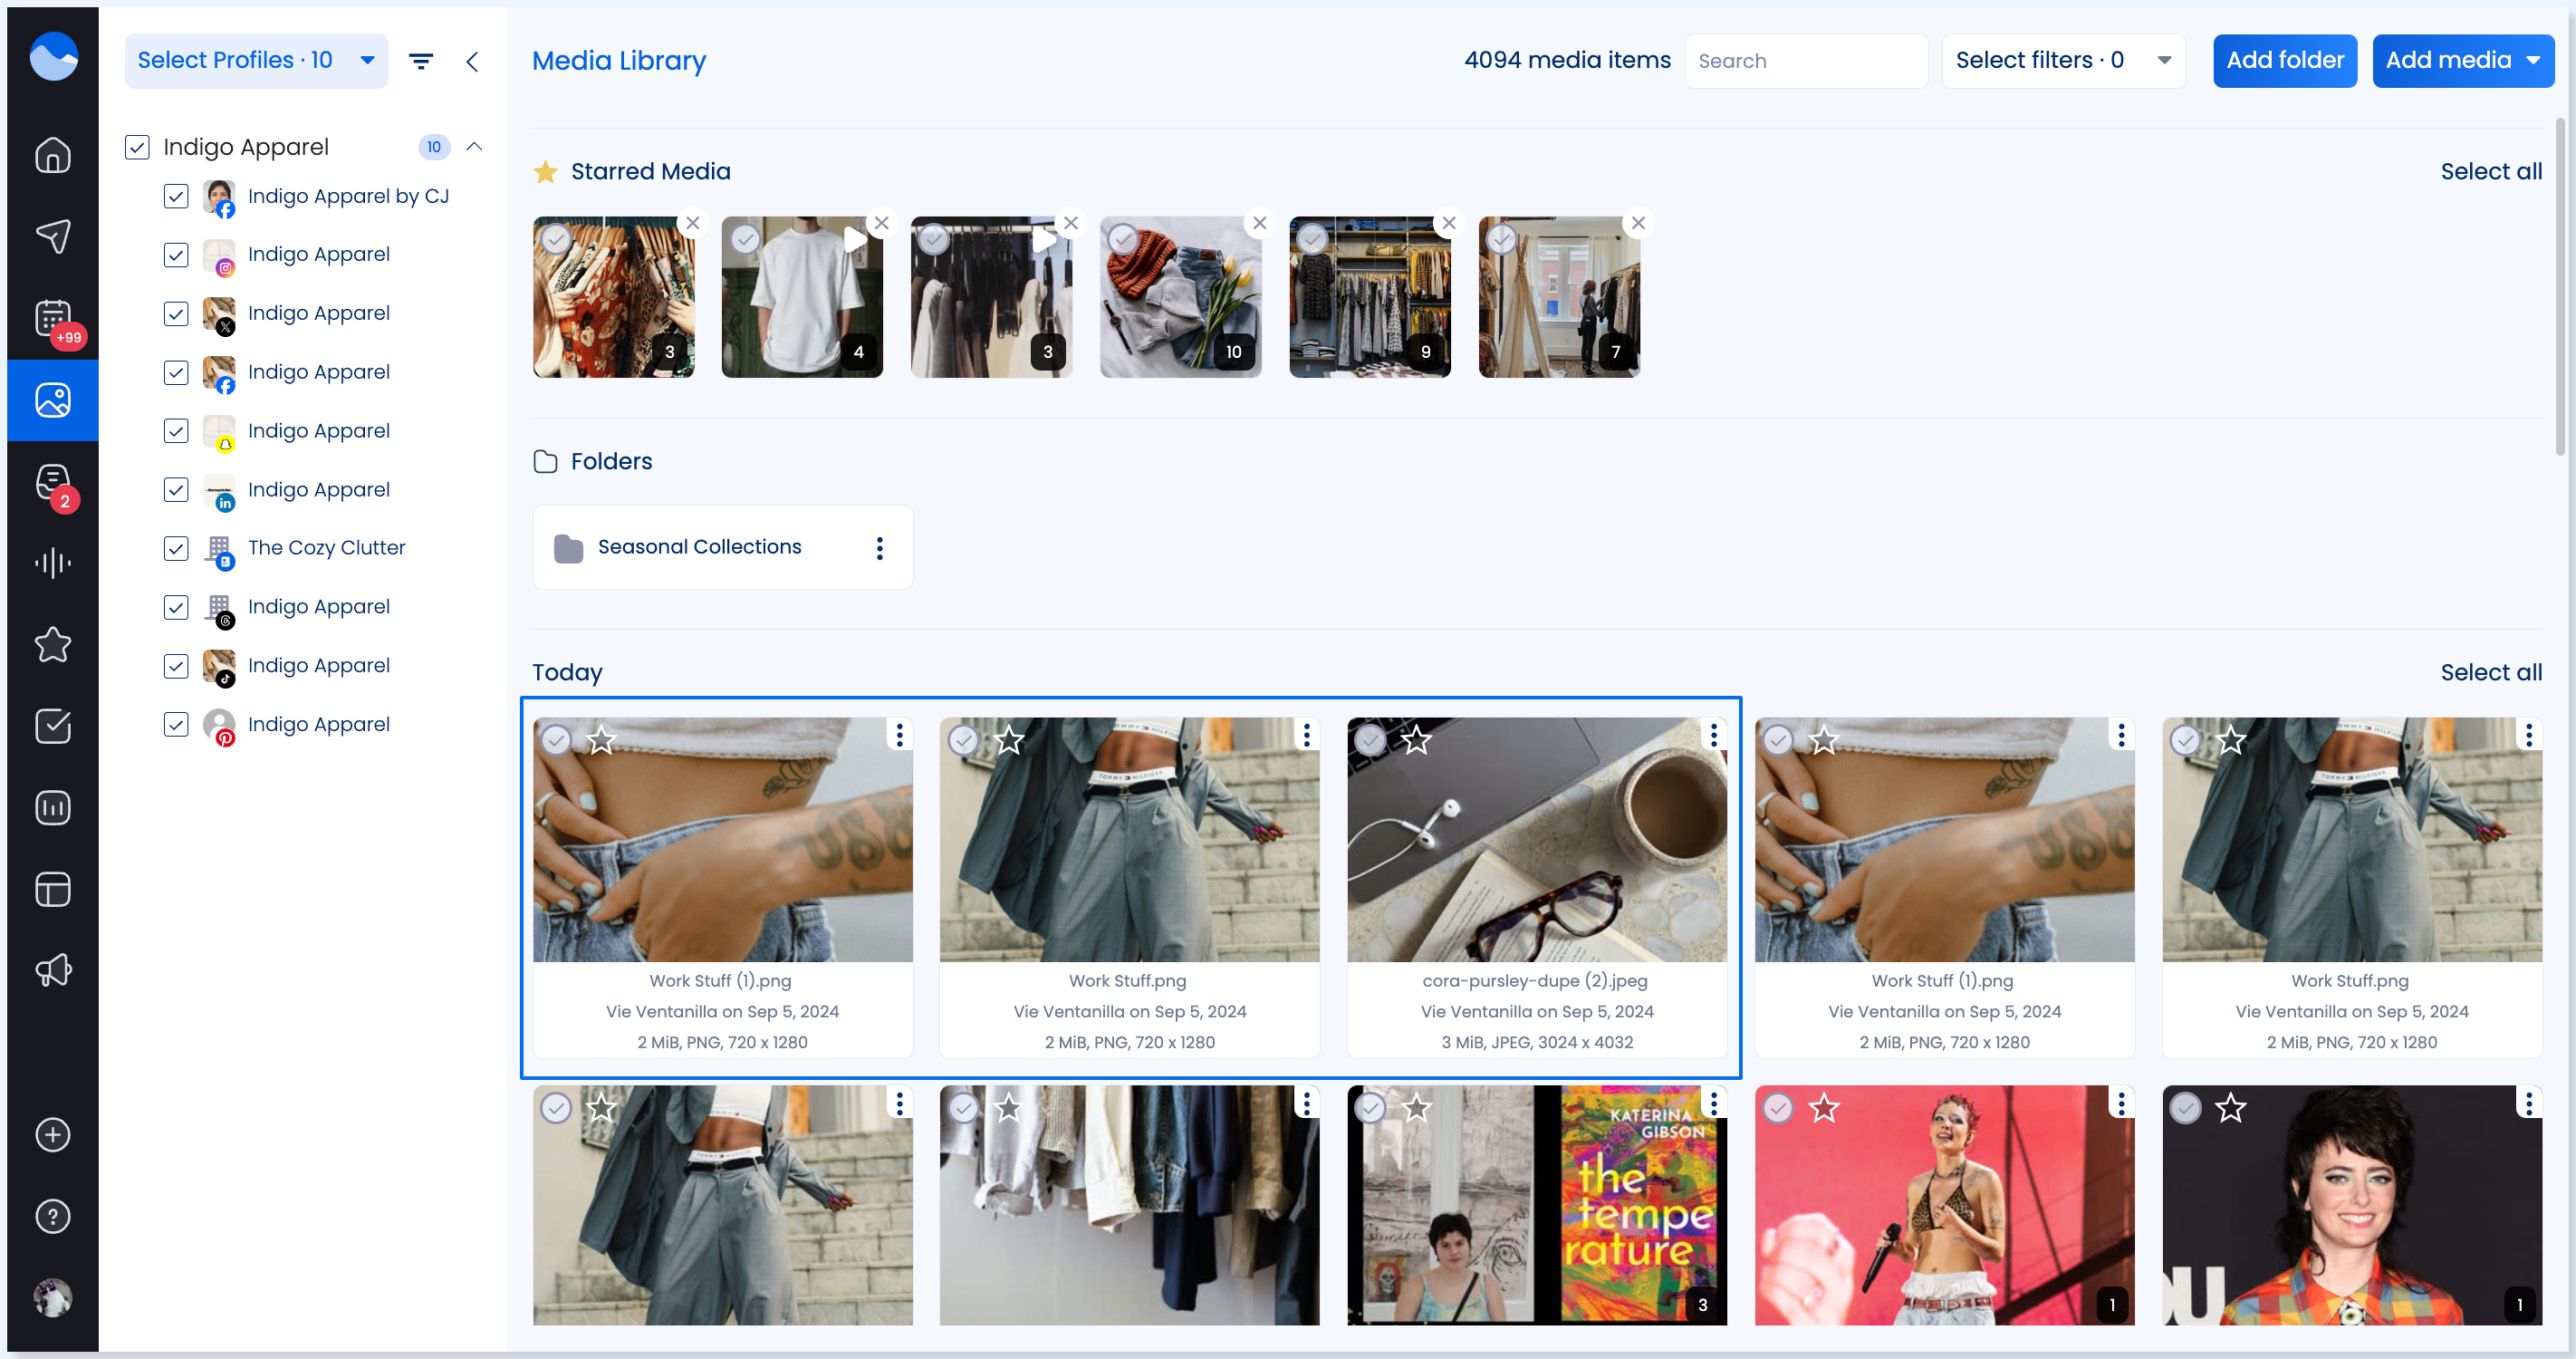Open the user avatar at sidebar bottom

click(53, 1298)
